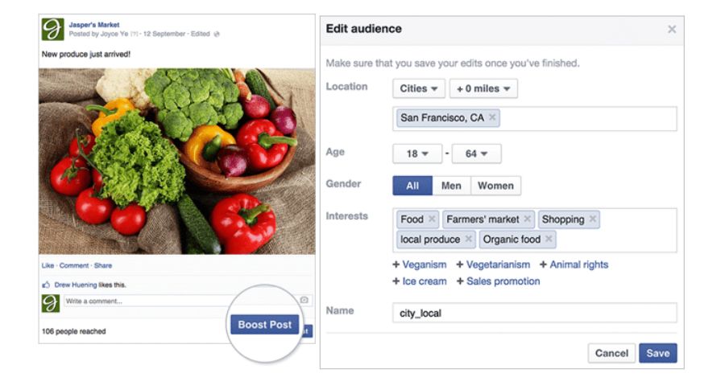725x377 pixels.
Task: Click the Share link under post
Action: (x=103, y=265)
